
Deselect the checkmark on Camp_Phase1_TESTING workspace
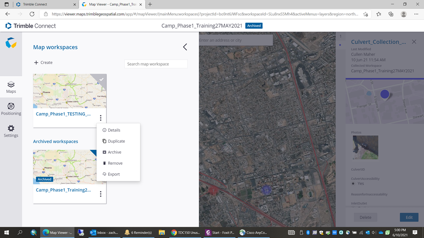[101, 79]
